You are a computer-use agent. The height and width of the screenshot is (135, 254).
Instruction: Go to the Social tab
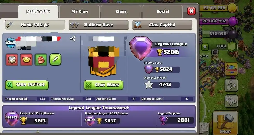[x=163, y=12]
